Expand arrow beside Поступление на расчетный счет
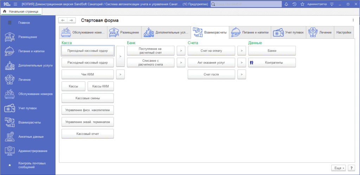Viewport: 360px width, 175px height. [180, 51]
